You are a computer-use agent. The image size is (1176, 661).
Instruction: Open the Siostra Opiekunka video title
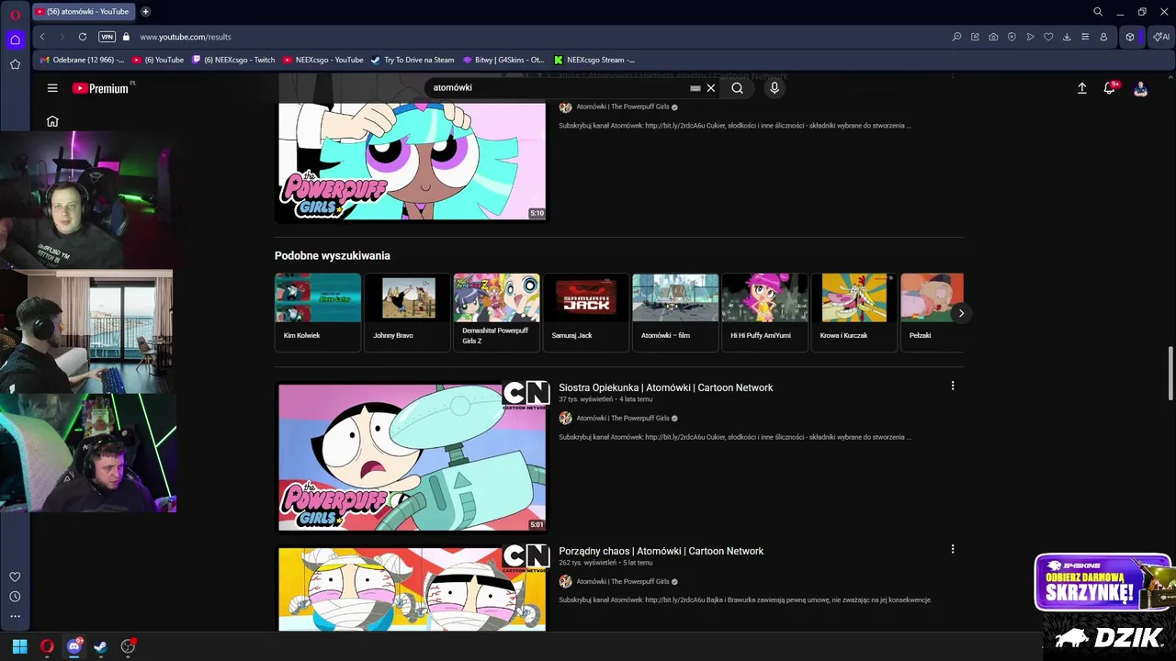tap(666, 387)
